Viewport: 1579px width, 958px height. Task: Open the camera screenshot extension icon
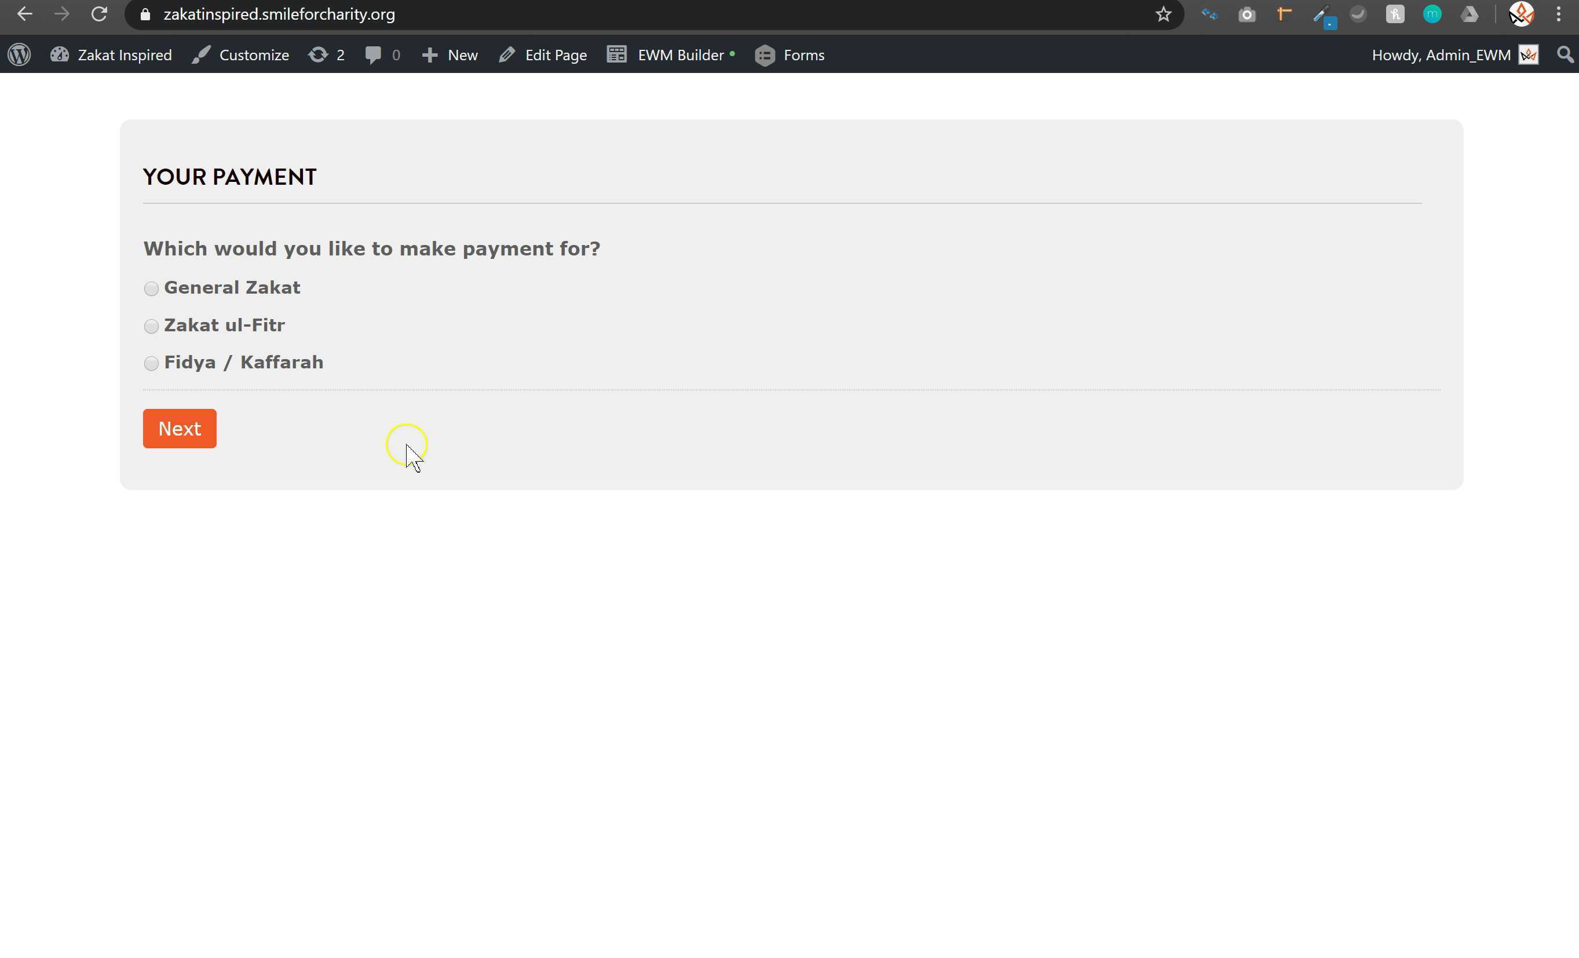pos(1247,14)
